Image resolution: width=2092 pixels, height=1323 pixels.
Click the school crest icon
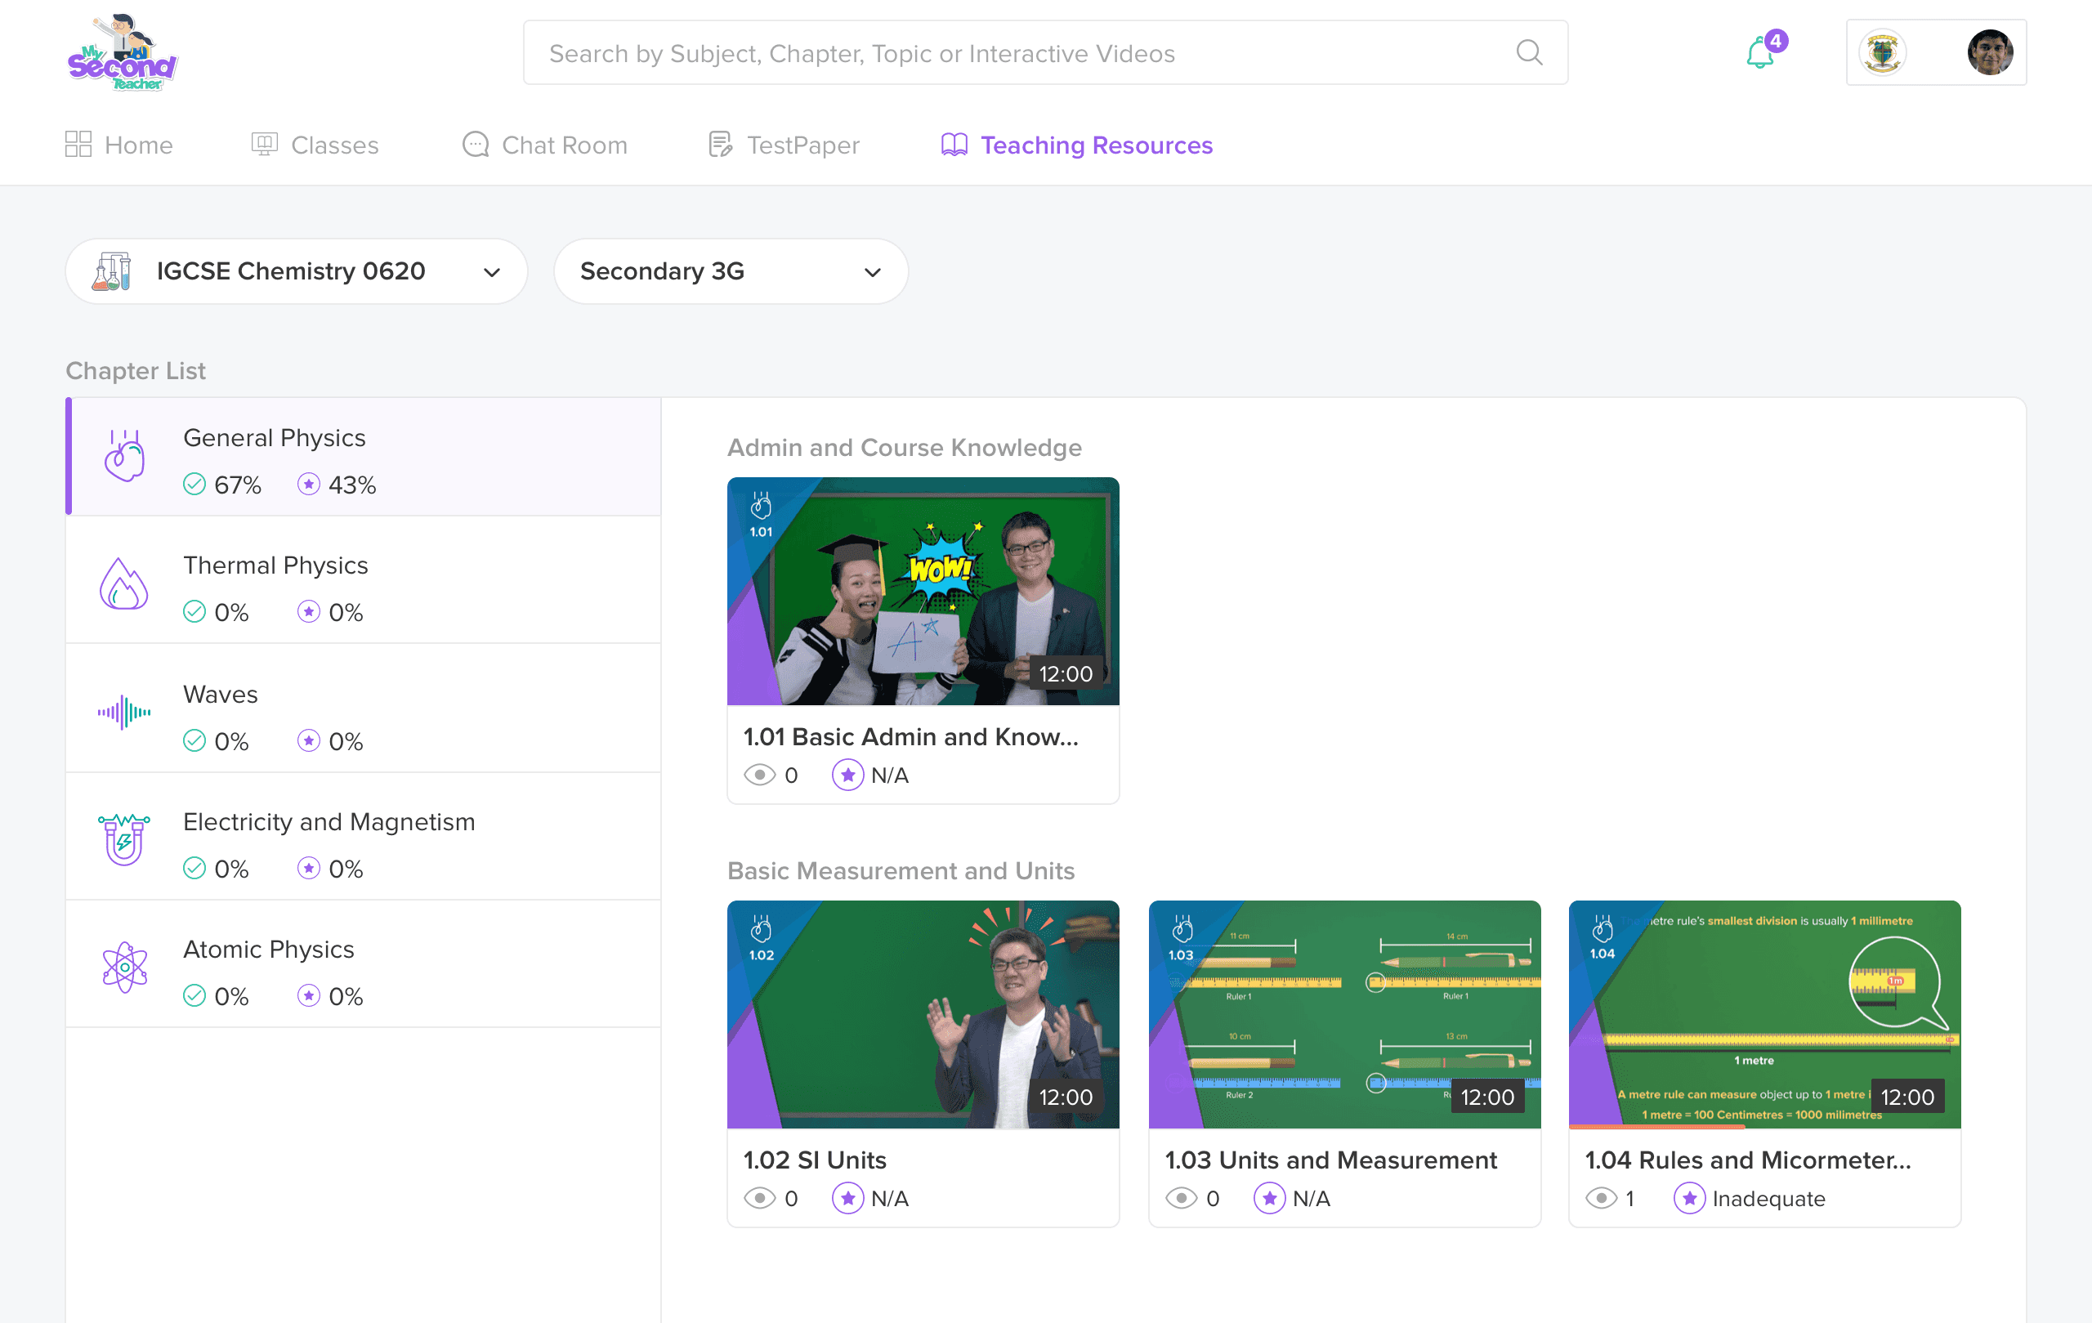[x=1883, y=52]
